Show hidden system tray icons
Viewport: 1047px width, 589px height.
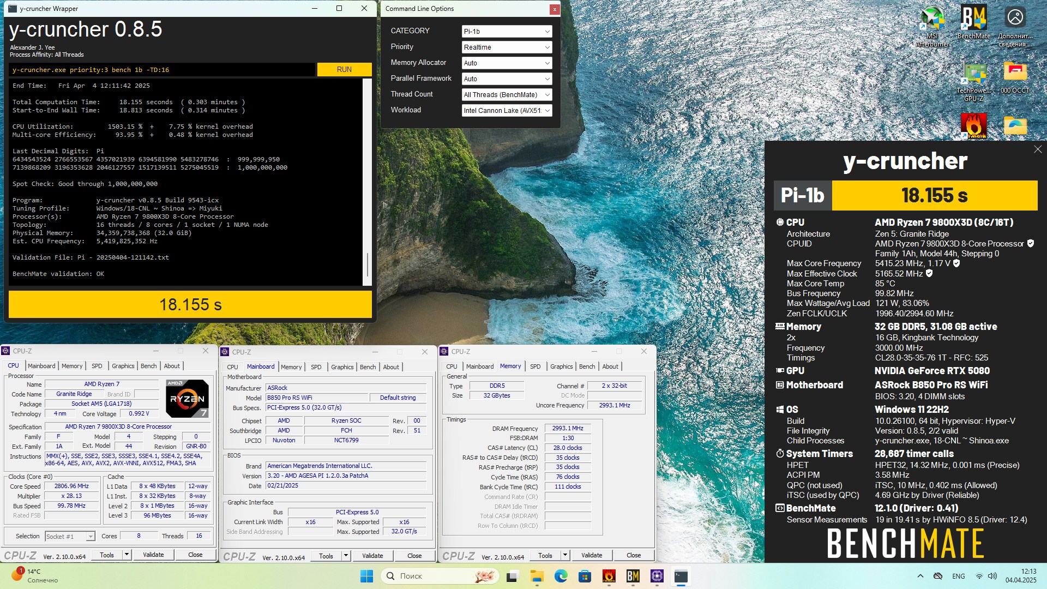(920, 576)
